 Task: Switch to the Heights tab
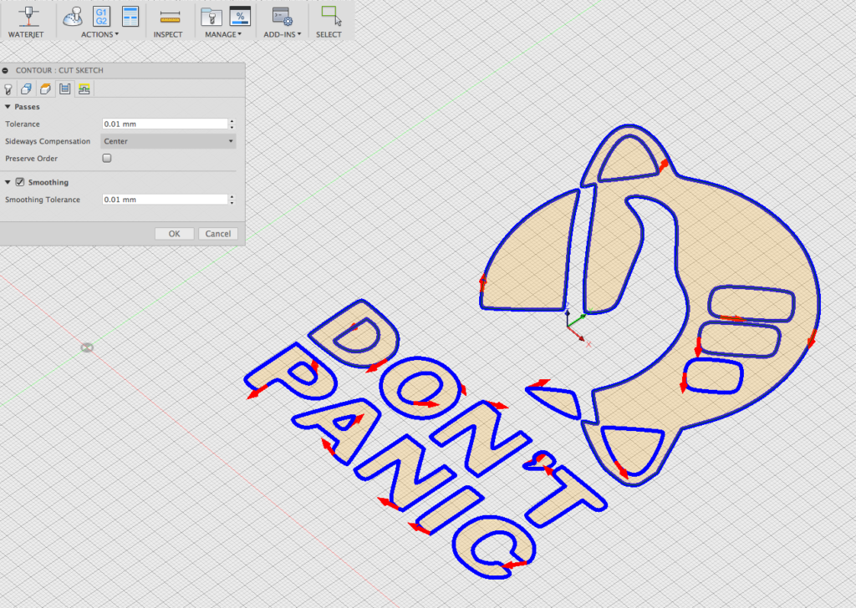tap(46, 89)
